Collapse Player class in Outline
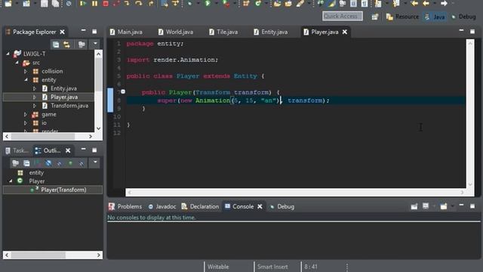Image resolution: width=483 pixels, height=272 pixels. pos(11,181)
